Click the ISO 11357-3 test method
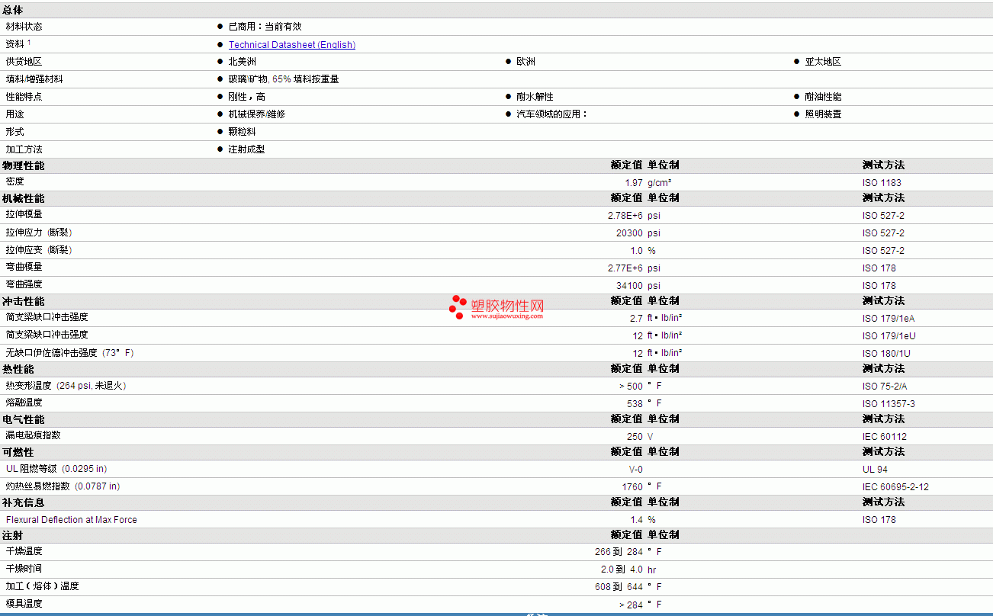This screenshot has width=993, height=616. (889, 404)
